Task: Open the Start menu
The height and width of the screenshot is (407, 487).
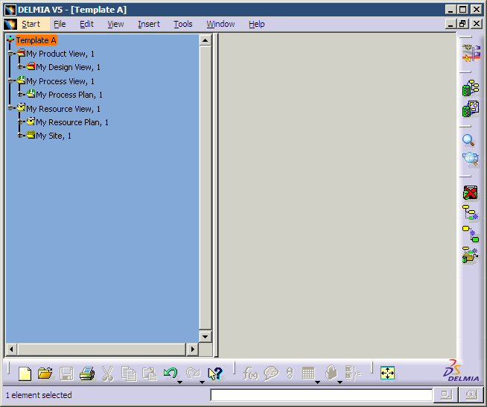Action: pyautogui.click(x=31, y=24)
